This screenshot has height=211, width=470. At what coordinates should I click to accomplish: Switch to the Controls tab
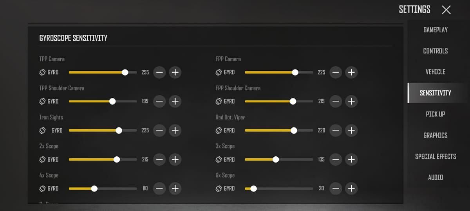[x=436, y=51]
